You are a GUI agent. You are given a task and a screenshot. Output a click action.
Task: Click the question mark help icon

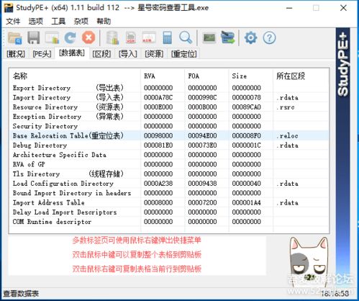pos(269,37)
